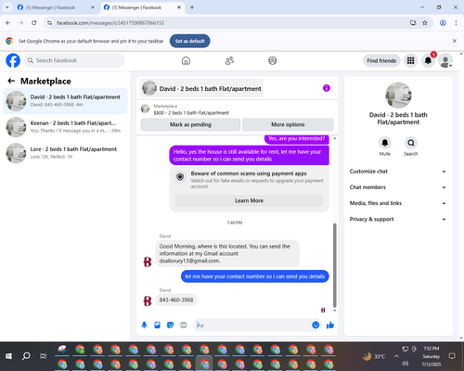Screen dimensions: 464x371
Task: Open conversation information purple icon
Action: click(x=327, y=88)
